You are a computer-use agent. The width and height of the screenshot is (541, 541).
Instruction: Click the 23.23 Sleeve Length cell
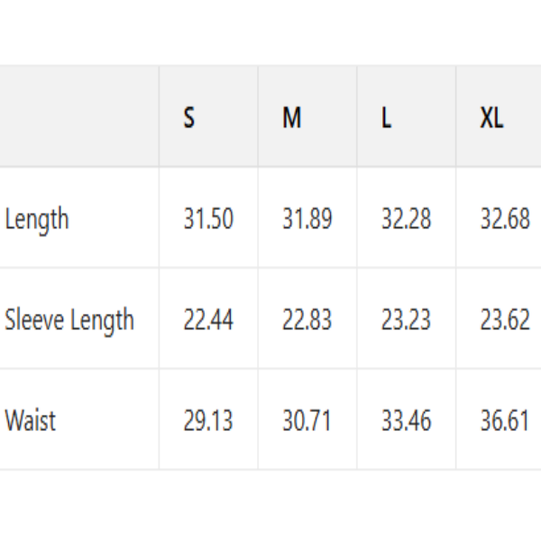click(x=406, y=320)
